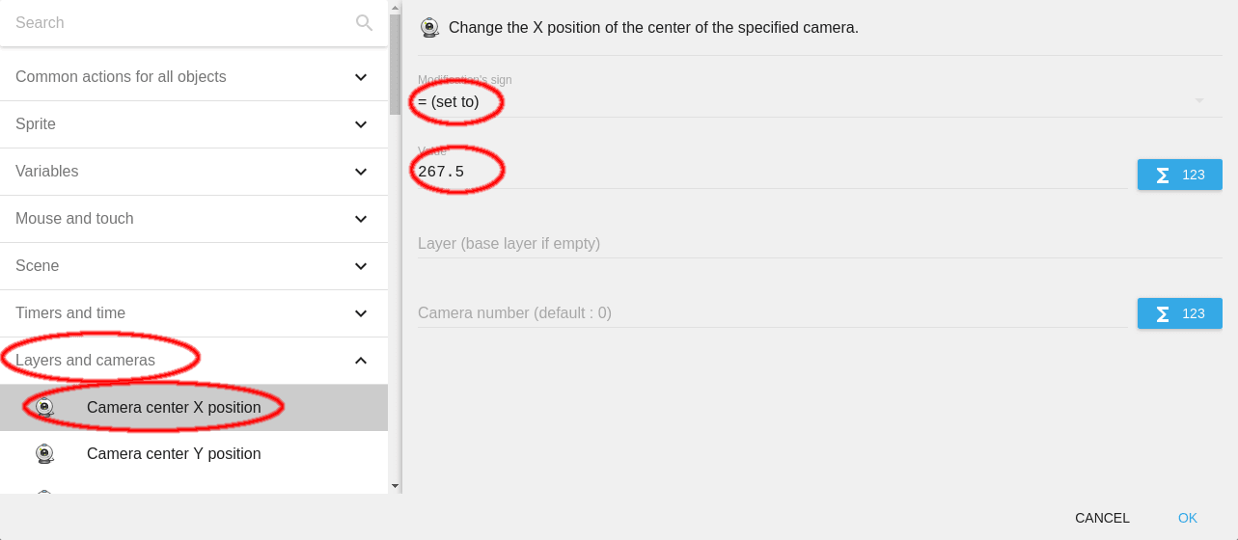This screenshot has width=1238, height=540.
Task: Select Camera center Y position action
Action: pos(174,454)
